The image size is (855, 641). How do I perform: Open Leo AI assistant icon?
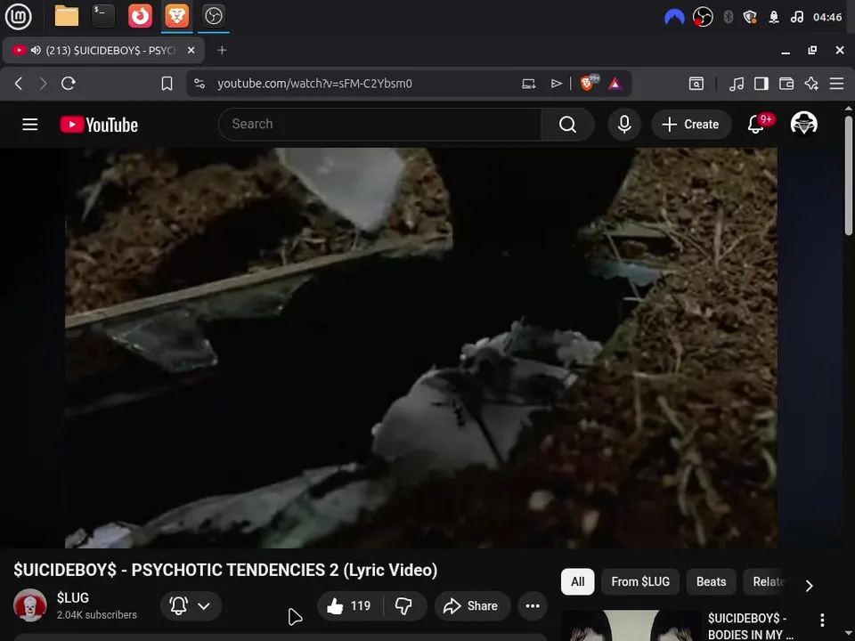tap(811, 84)
